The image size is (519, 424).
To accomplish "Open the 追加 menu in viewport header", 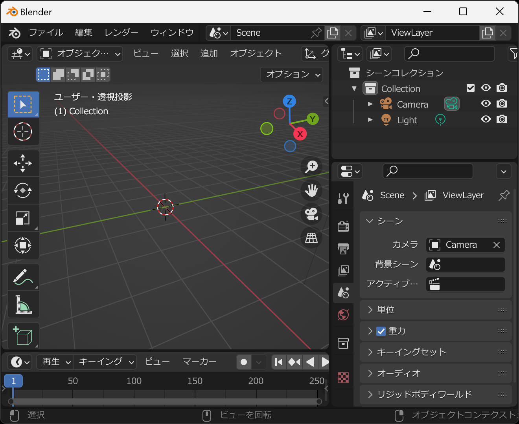I will pyautogui.click(x=209, y=53).
